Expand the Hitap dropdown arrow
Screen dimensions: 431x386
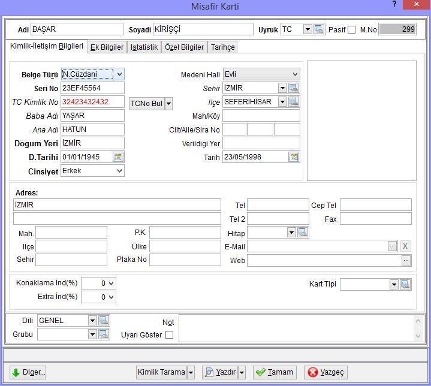click(x=292, y=233)
